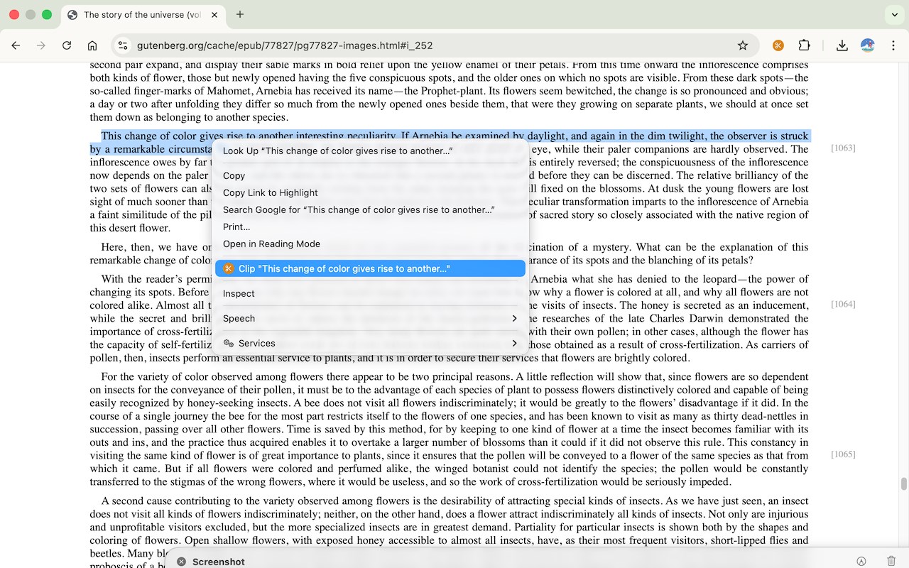Open a new browser tab
909x568 pixels.
[240, 14]
